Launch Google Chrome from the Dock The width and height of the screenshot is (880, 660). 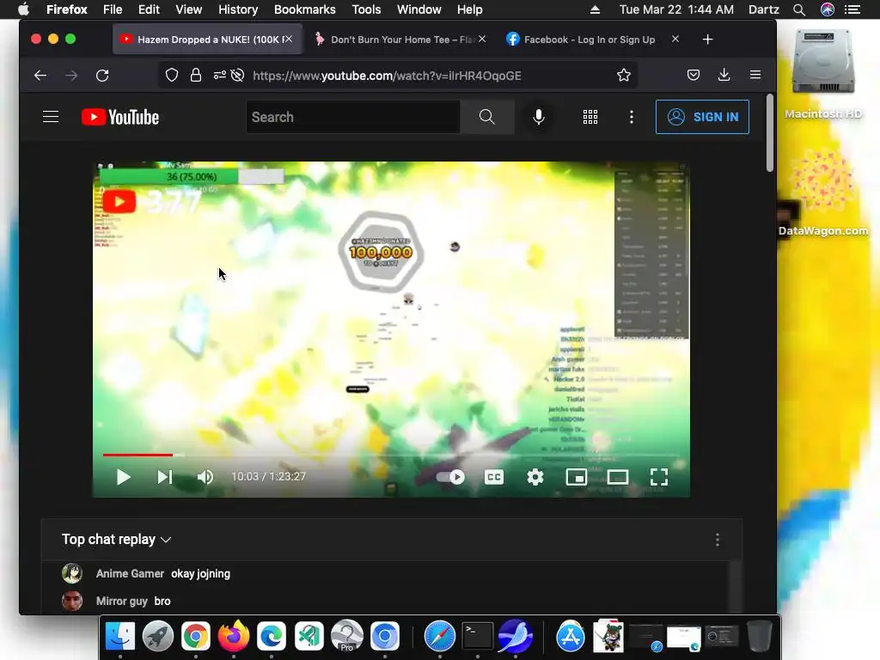195,636
